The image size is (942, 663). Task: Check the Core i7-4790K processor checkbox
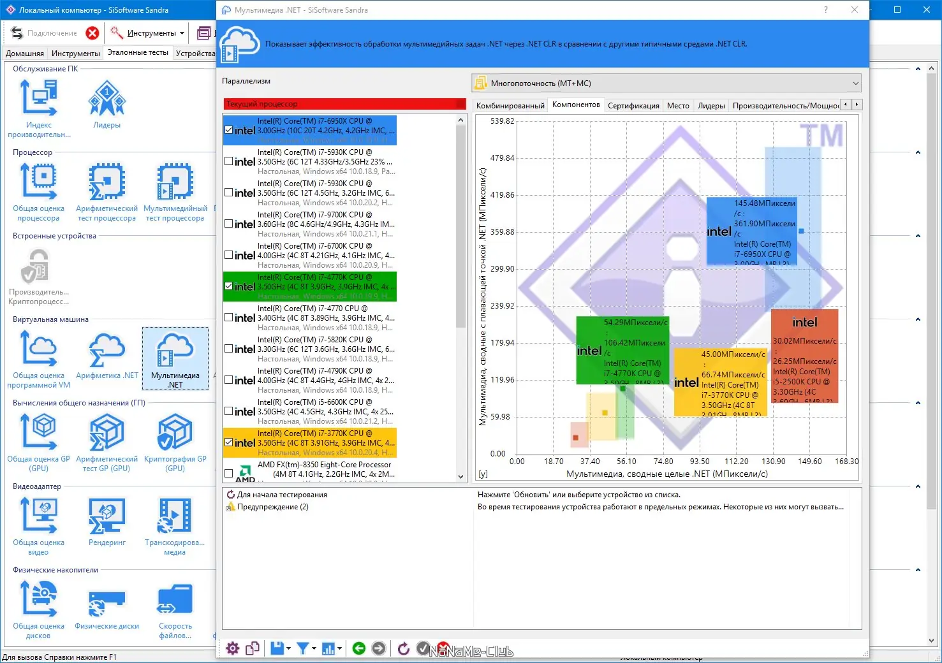(229, 380)
